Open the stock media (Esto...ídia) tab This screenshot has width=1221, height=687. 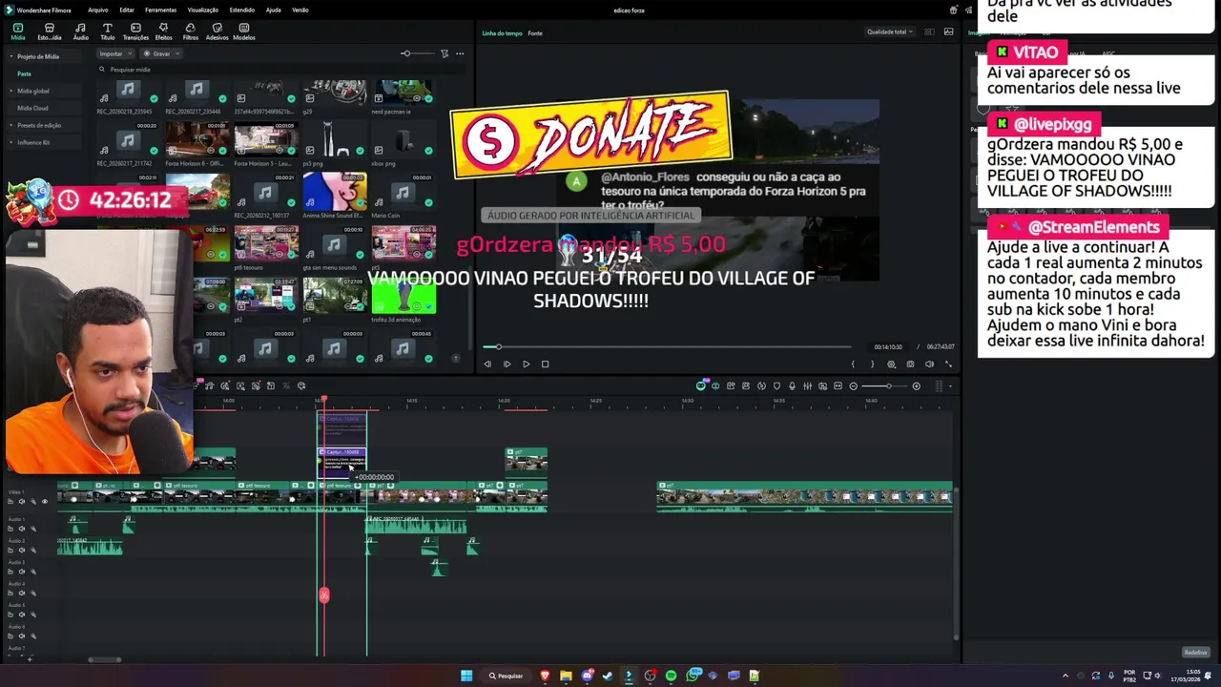tap(49, 31)
